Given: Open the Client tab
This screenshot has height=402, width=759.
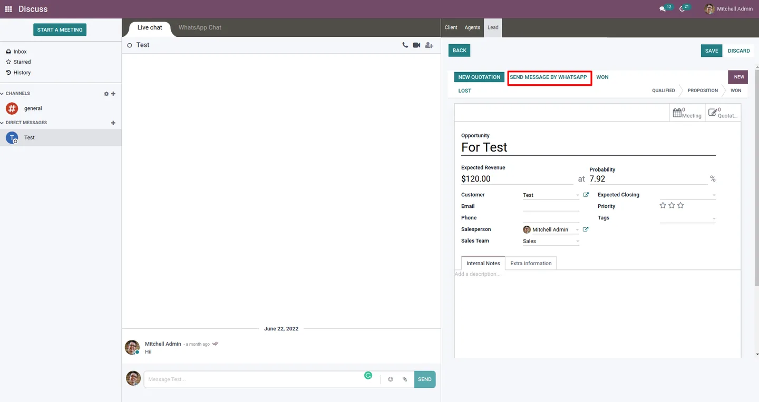Looking at the screenshot, I should pos(451,28).
